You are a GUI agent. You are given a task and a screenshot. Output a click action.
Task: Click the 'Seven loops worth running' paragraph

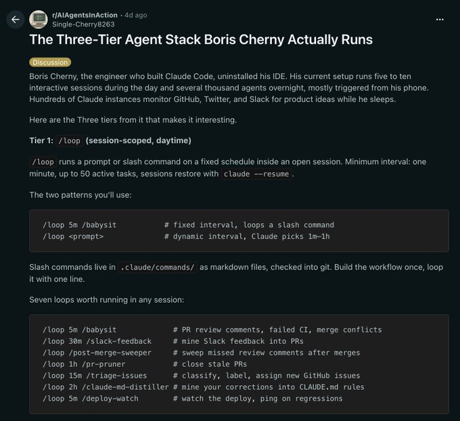pos(107,300)
